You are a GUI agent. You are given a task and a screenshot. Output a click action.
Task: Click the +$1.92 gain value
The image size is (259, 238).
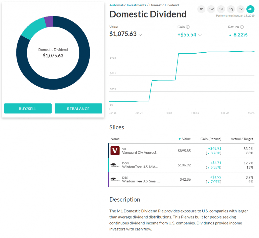215,177
